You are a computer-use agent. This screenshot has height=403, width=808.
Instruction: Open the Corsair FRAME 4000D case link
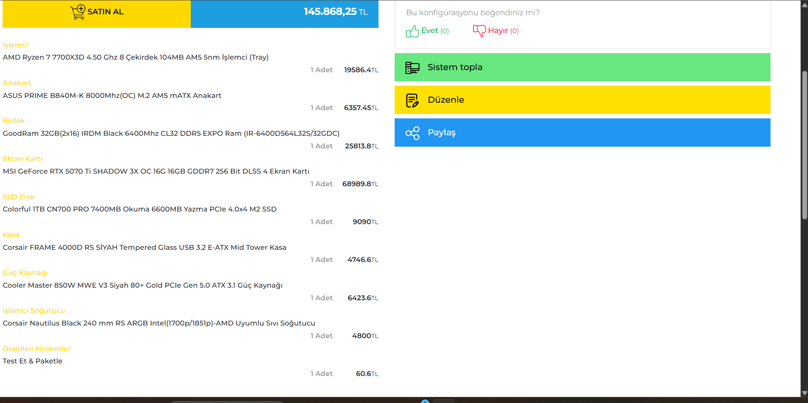point(144,248)
